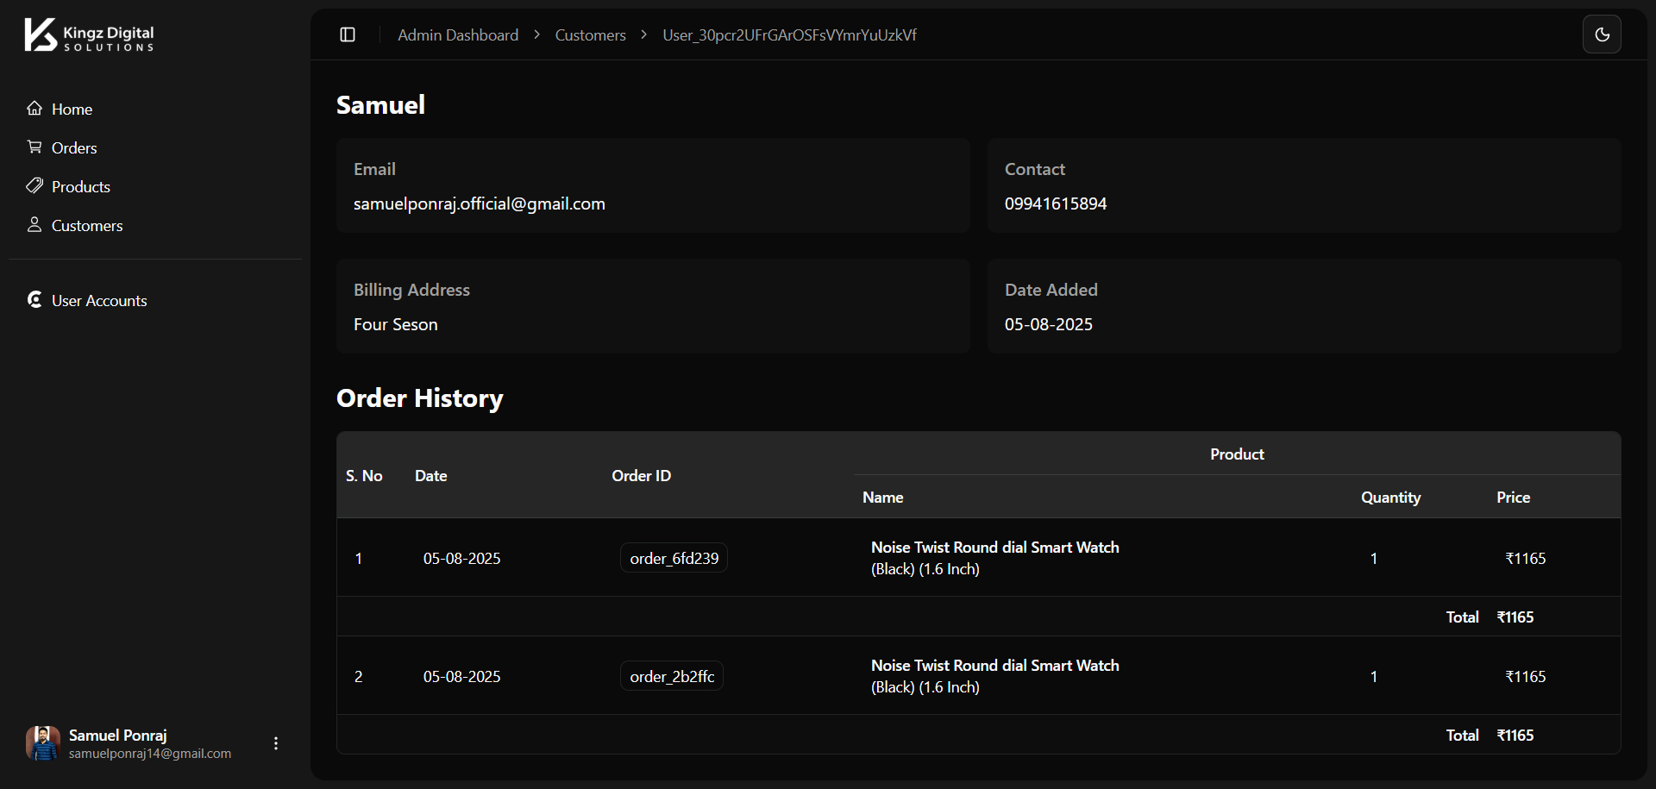Click the Kingz Digital Solutions logo
1656x789 pixels.
(x=89, y=35)
